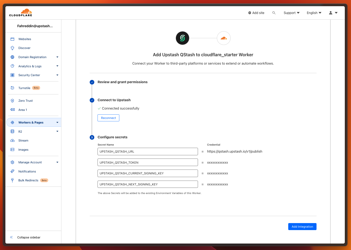This screenshot has height=250, width=351.
Task: Expand the Workers & Pages submenu arrow
Action: click(x=57, y=122)
